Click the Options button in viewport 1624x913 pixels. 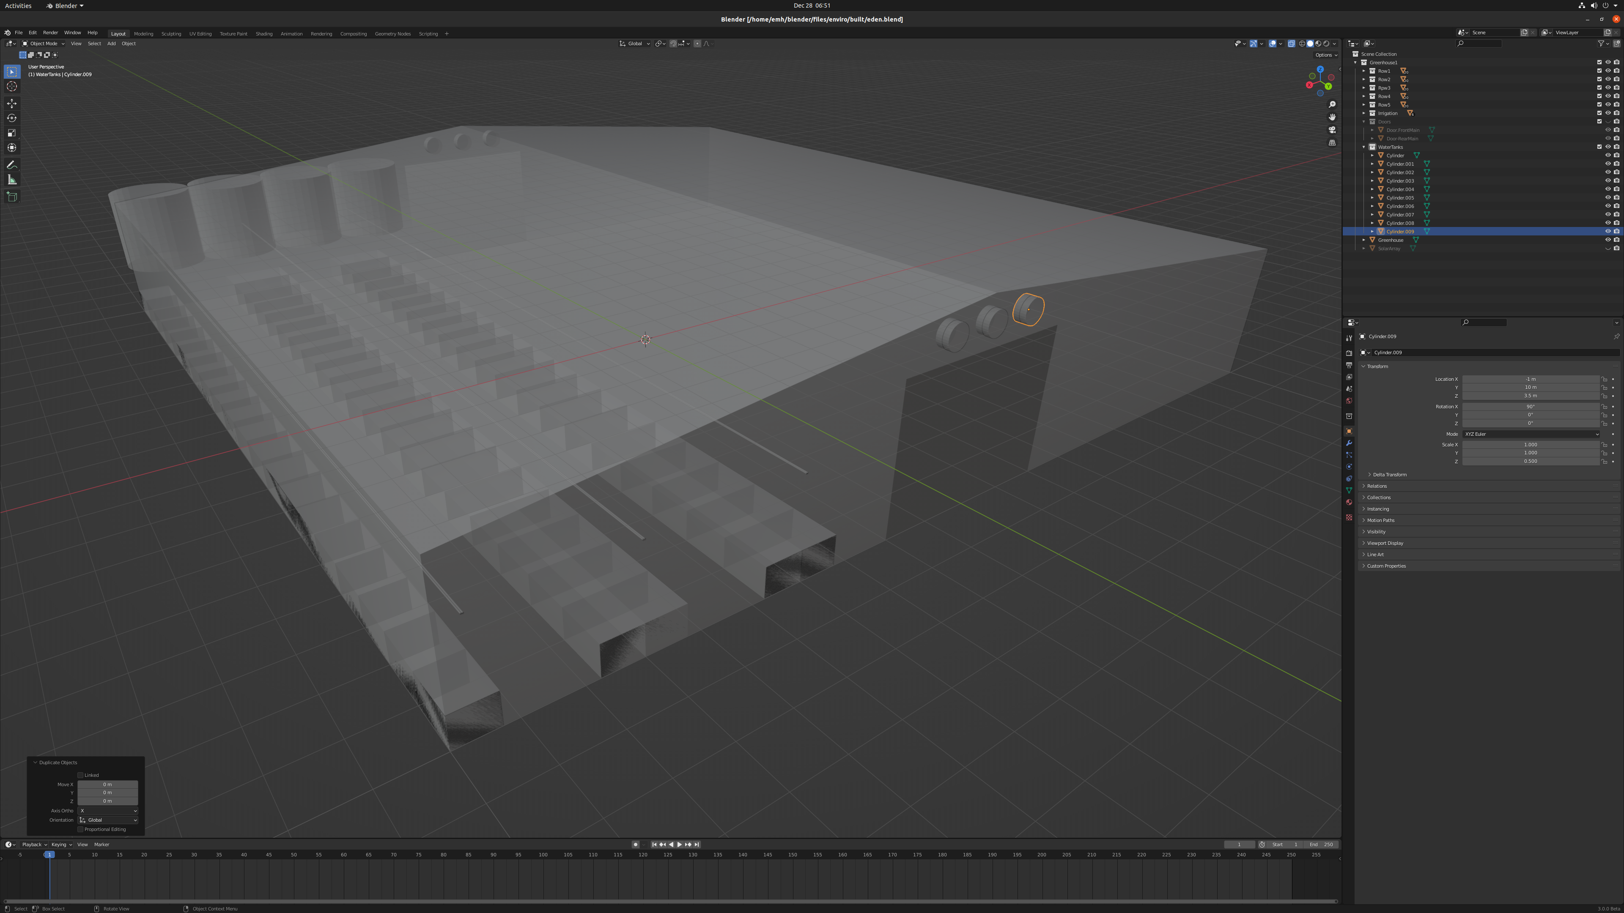tap(1326, 55)
